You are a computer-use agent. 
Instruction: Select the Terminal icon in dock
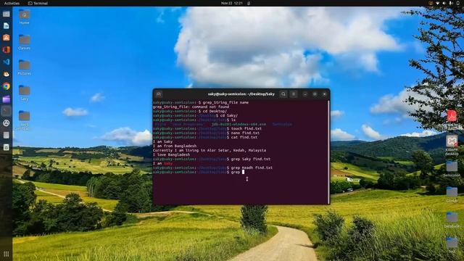click(7, 111)
